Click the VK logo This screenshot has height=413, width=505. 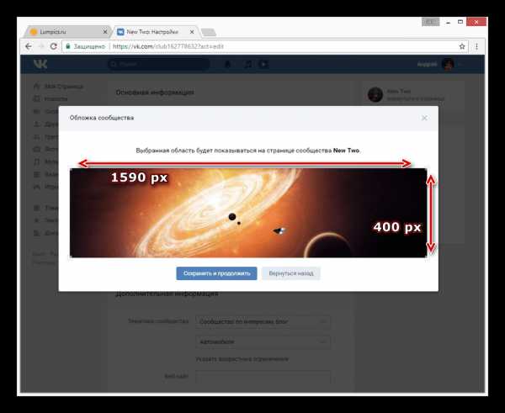pyautogui.click(x=40, y=64)
